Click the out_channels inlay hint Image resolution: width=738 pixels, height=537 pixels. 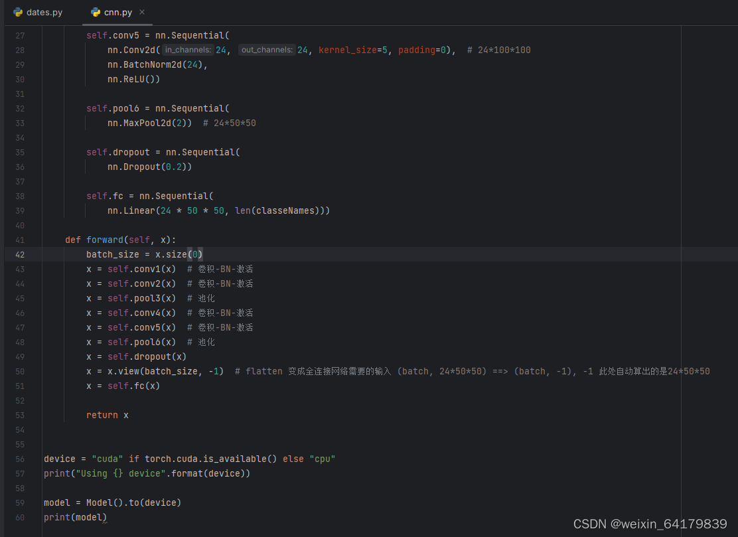pos(266,50)
